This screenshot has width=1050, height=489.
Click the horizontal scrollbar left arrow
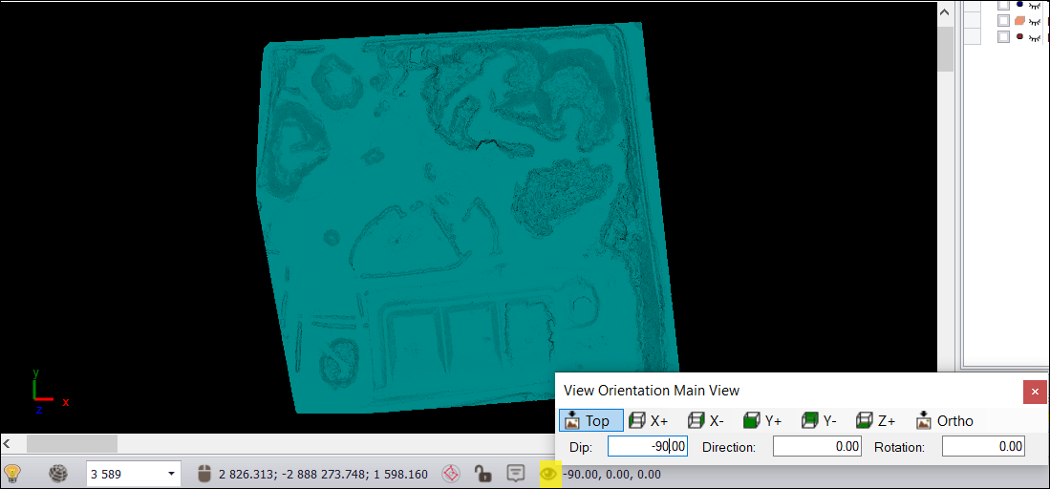coord(9,443)
